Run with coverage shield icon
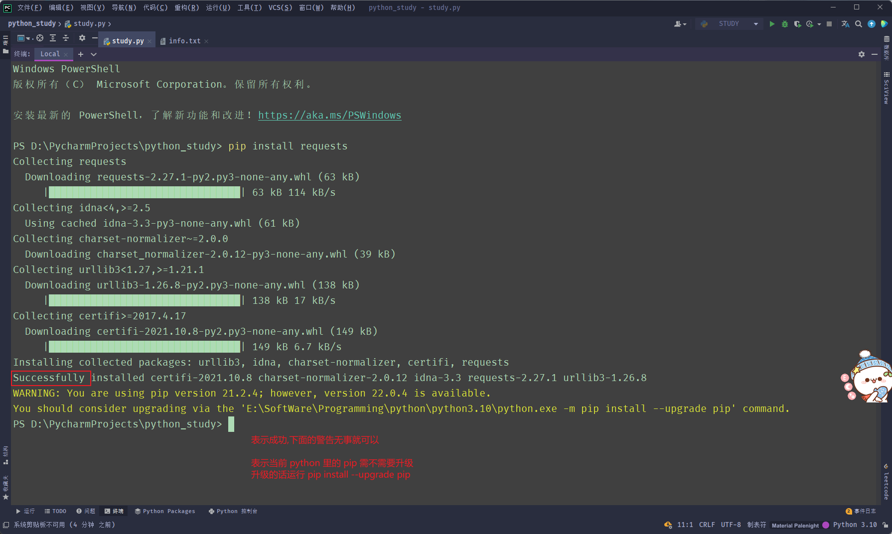The width and height of the screenshot is (892, 534). [x=797, y=24]
